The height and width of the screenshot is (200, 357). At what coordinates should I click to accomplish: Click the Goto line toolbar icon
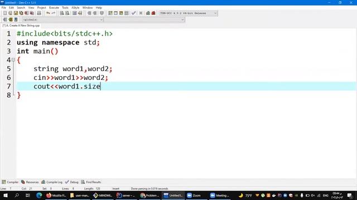pyautogui.click(x=80, y=13)
